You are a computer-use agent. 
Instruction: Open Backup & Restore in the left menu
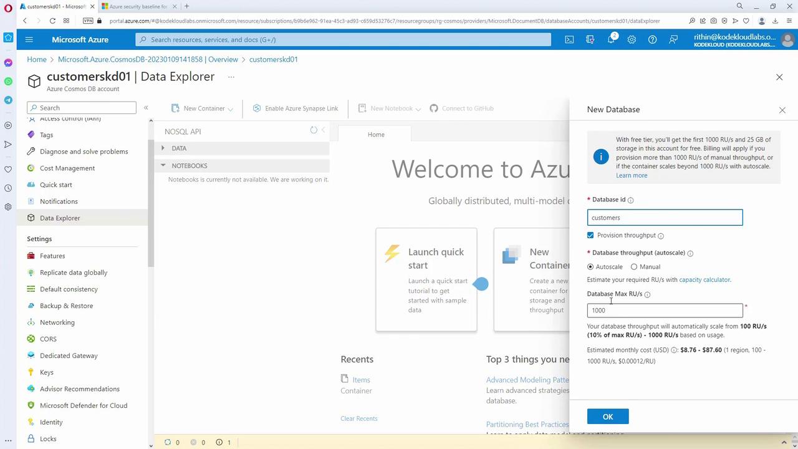[x=66, y=306]
